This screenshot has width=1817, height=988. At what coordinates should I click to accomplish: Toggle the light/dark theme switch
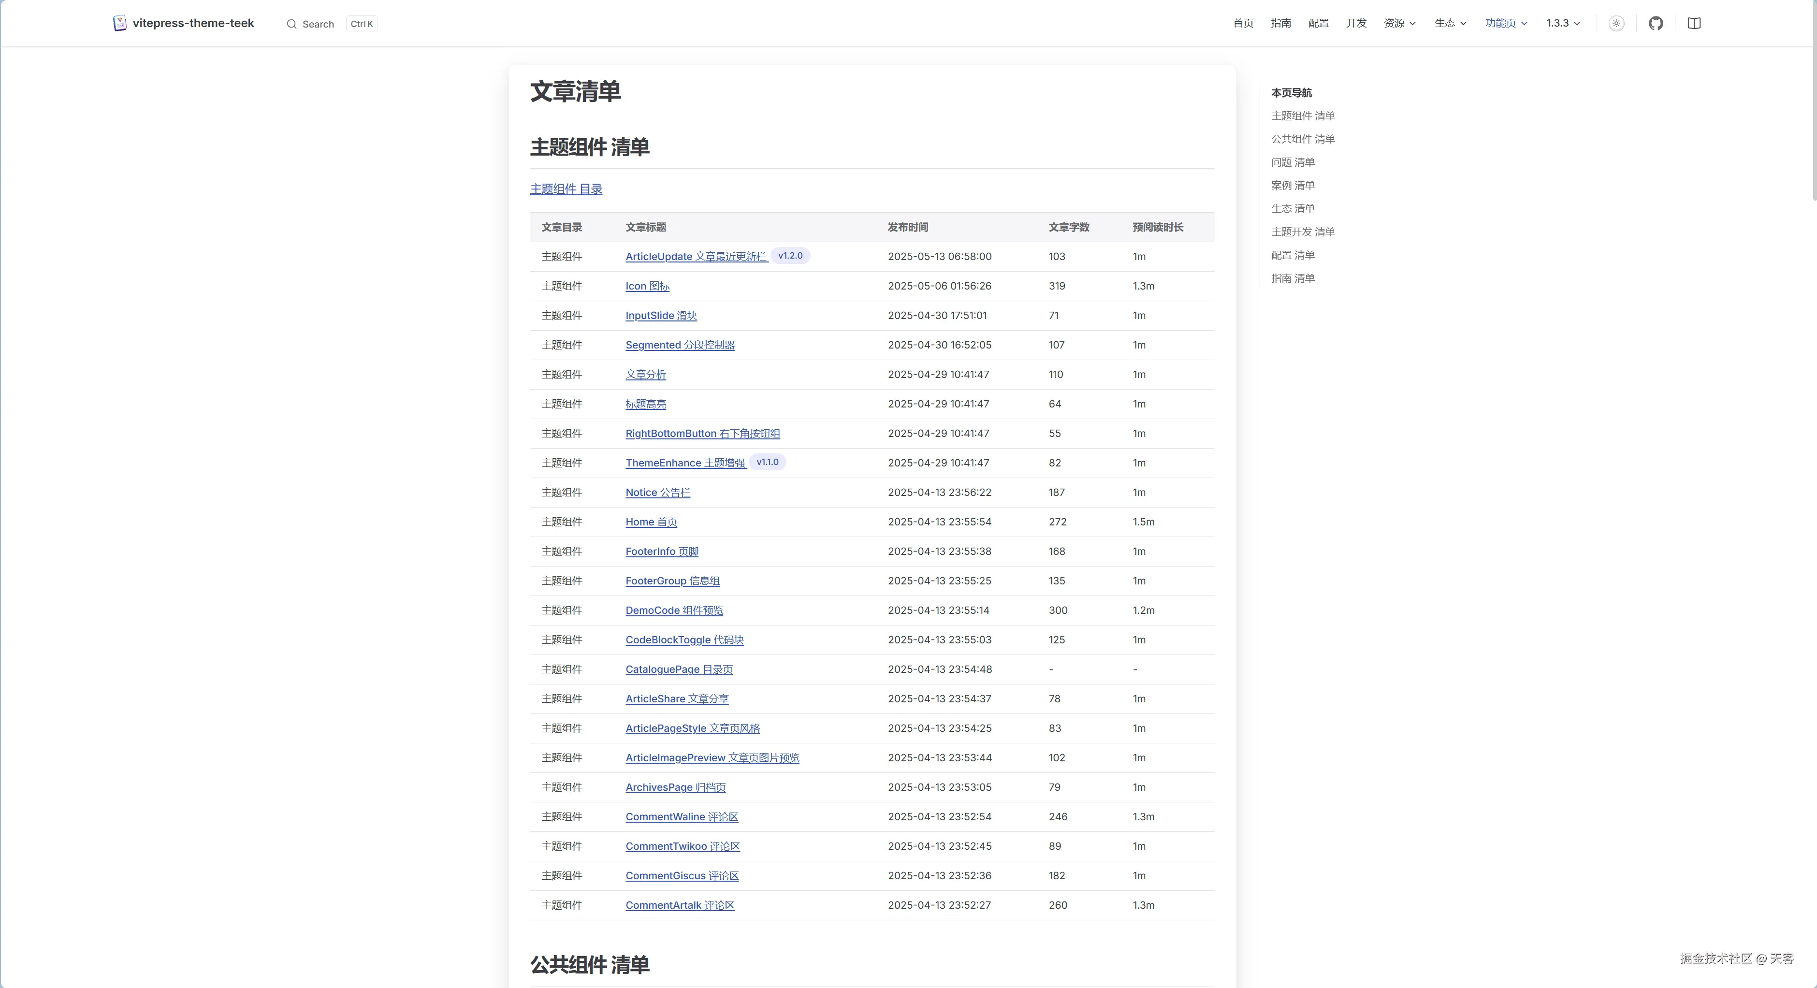(x=1616, y=23)
